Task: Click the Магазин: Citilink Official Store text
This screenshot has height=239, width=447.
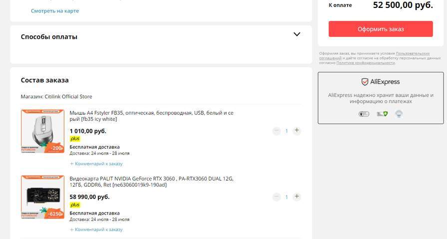Action: click(56, 97)
